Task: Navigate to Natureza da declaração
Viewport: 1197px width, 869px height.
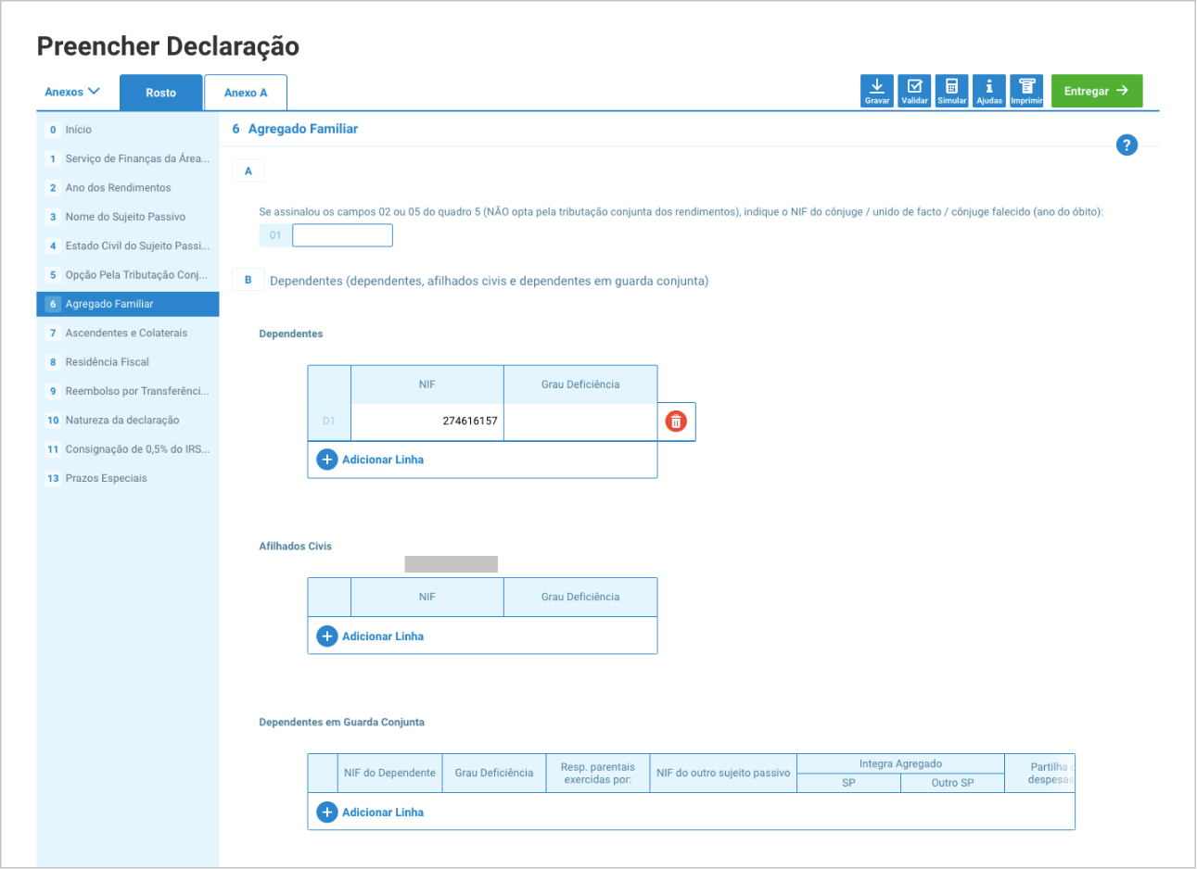Action: pos(122,420)
